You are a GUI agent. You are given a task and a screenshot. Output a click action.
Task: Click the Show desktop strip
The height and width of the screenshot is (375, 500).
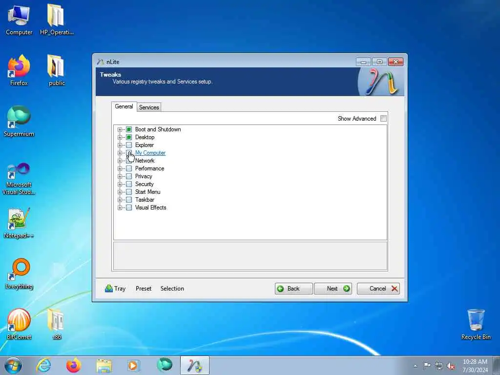coord(497,365)
